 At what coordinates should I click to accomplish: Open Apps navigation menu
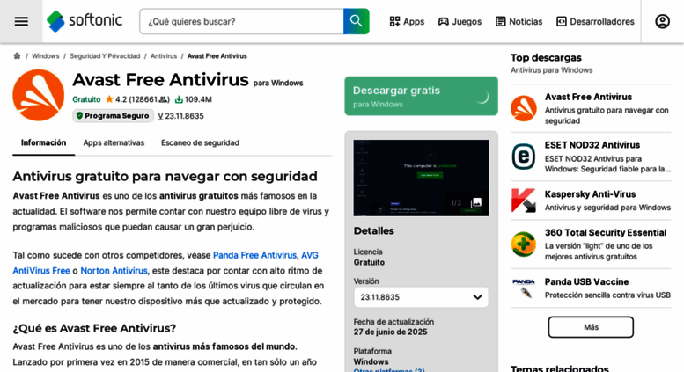[x=407, y=21]
